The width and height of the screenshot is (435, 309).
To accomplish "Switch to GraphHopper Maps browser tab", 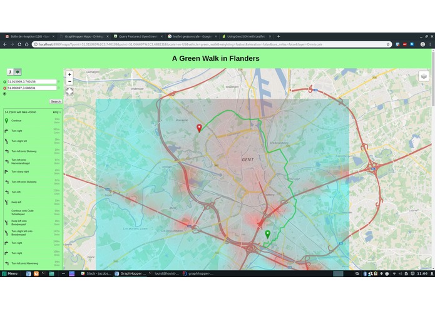I will click(84, 36).
